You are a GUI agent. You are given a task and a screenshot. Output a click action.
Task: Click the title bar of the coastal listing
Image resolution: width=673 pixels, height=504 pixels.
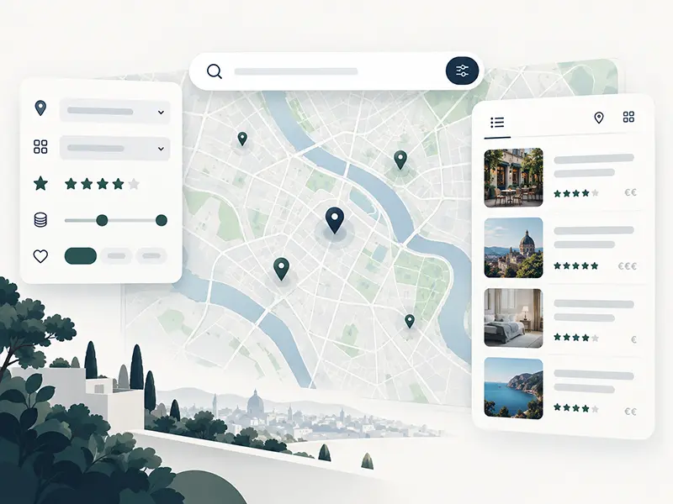594,375
